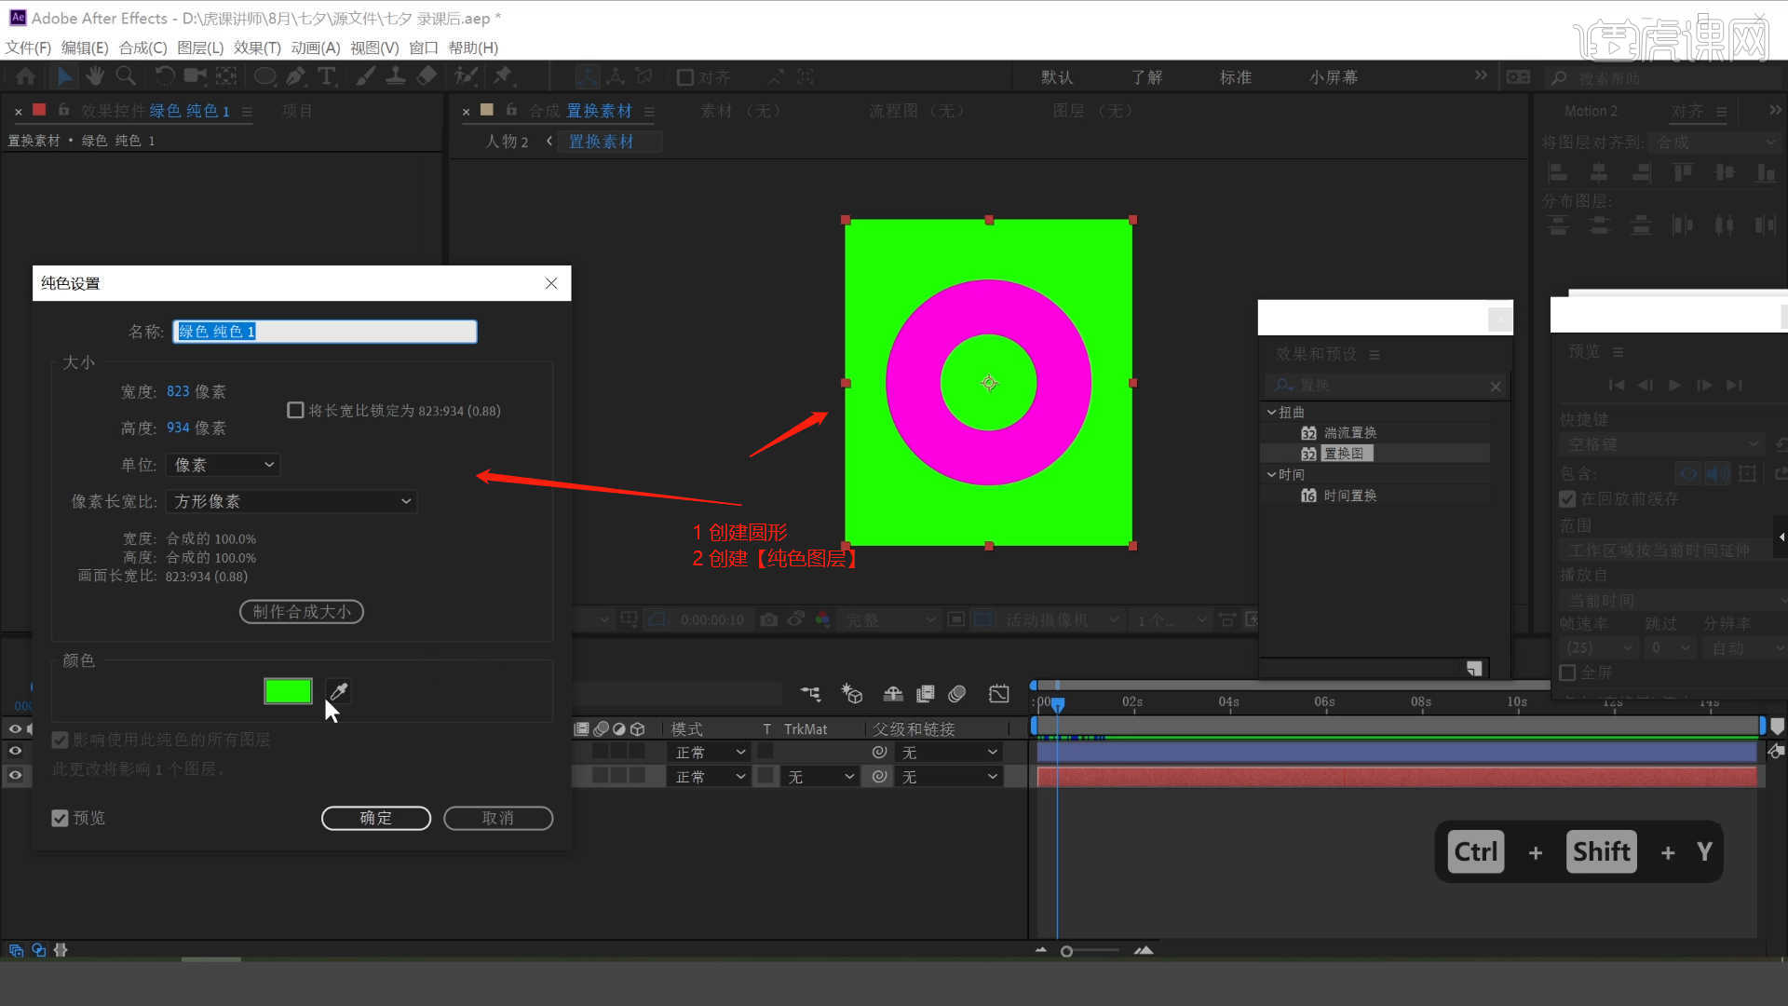Select the Pan Behind anchor tool
Image resolution: width=1788 pixels, height=1006 pixels.
coord(226,76)
